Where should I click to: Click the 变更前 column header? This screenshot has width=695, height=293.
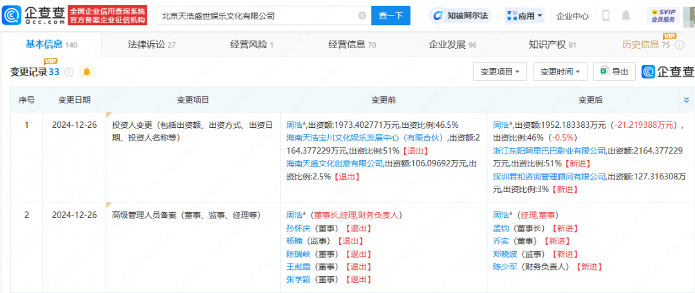(x=384, y=100)
